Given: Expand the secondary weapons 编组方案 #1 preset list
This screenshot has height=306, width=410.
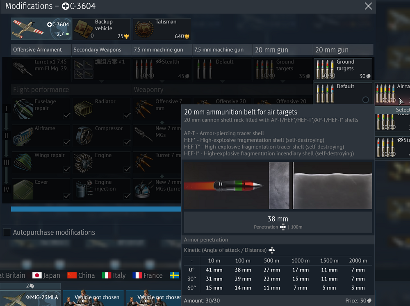Looking at the screenshot, I should (x=102, y=82).
